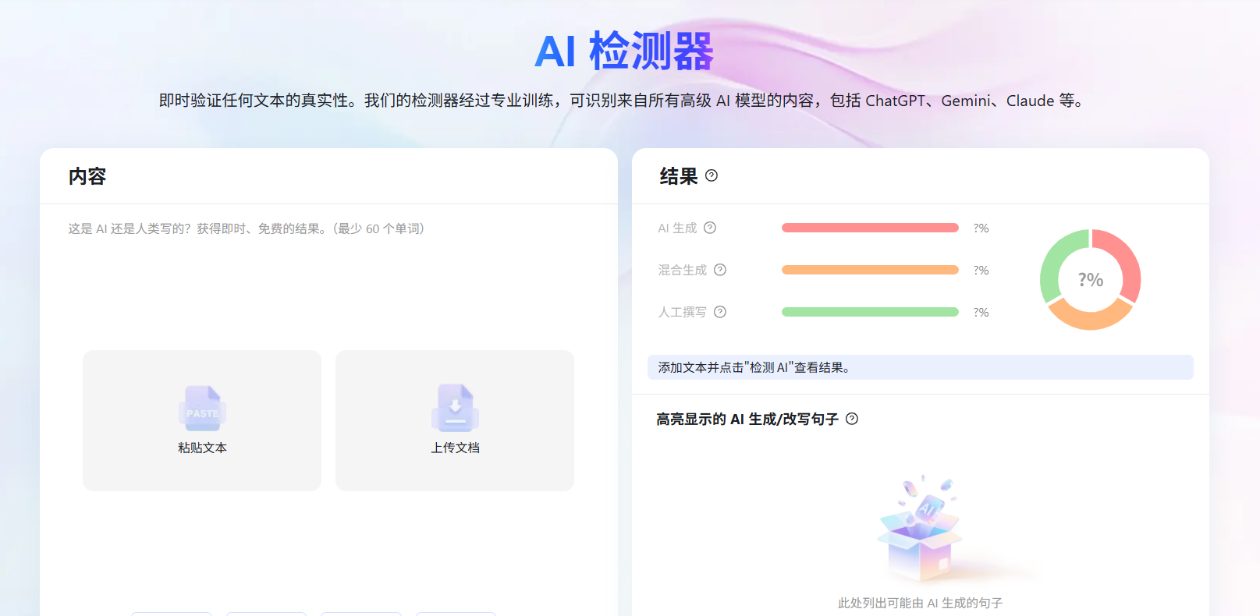Click the ?% value next to AI 生成 bar
The image size is (1260, 616).
tap(981, 228)
